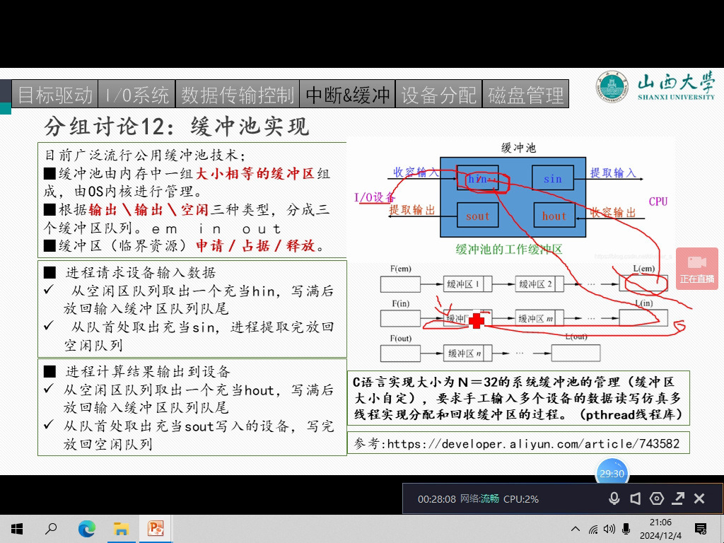Mute the microphone in the system tray
724x543 pixels.
point(626,528)
